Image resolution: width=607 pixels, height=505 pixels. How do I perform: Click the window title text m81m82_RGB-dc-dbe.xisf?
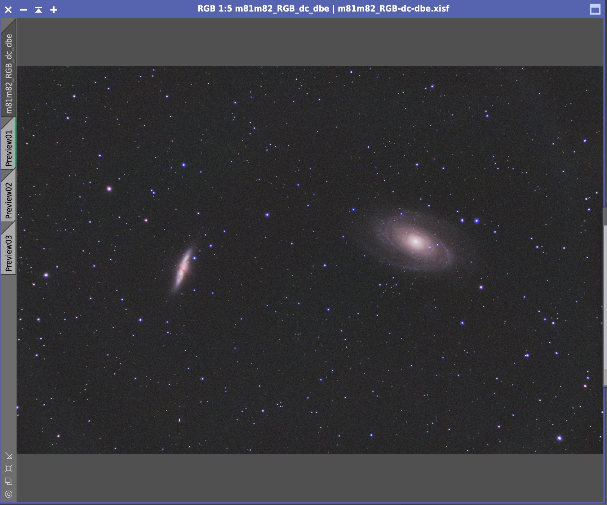pyautogui.click(x=393, y=9)
